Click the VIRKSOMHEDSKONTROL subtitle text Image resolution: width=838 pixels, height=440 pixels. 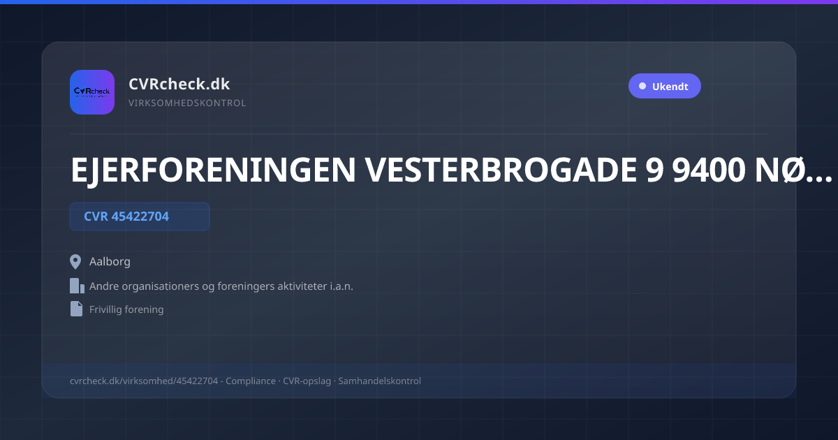tap(187, 103)
